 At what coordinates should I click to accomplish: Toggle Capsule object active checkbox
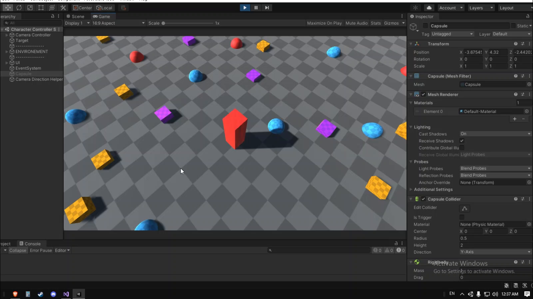[x=425, y=26]
